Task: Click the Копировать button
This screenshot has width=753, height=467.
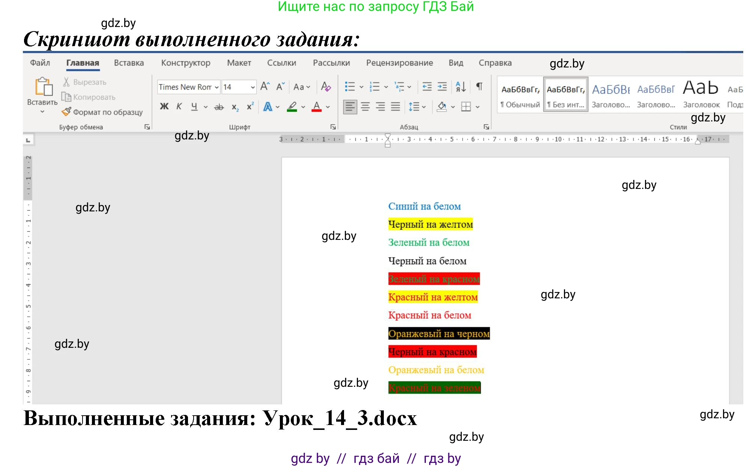Action: point(89,97)
